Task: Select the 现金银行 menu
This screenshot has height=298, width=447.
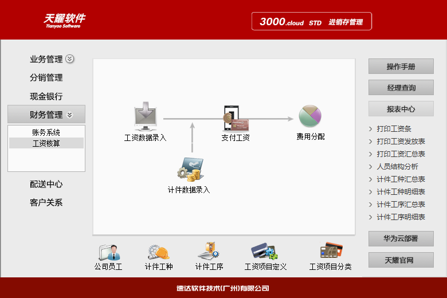Action: click(x=46, y=96)
